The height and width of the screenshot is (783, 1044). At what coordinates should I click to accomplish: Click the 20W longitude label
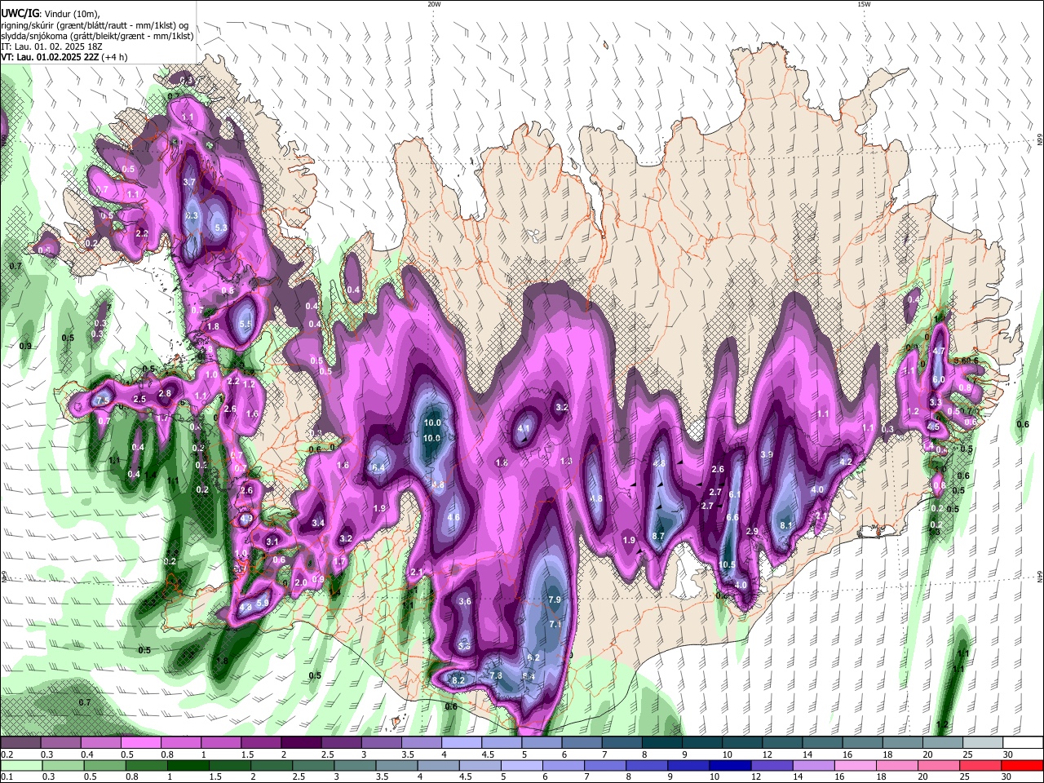click(x=434, y=4)
